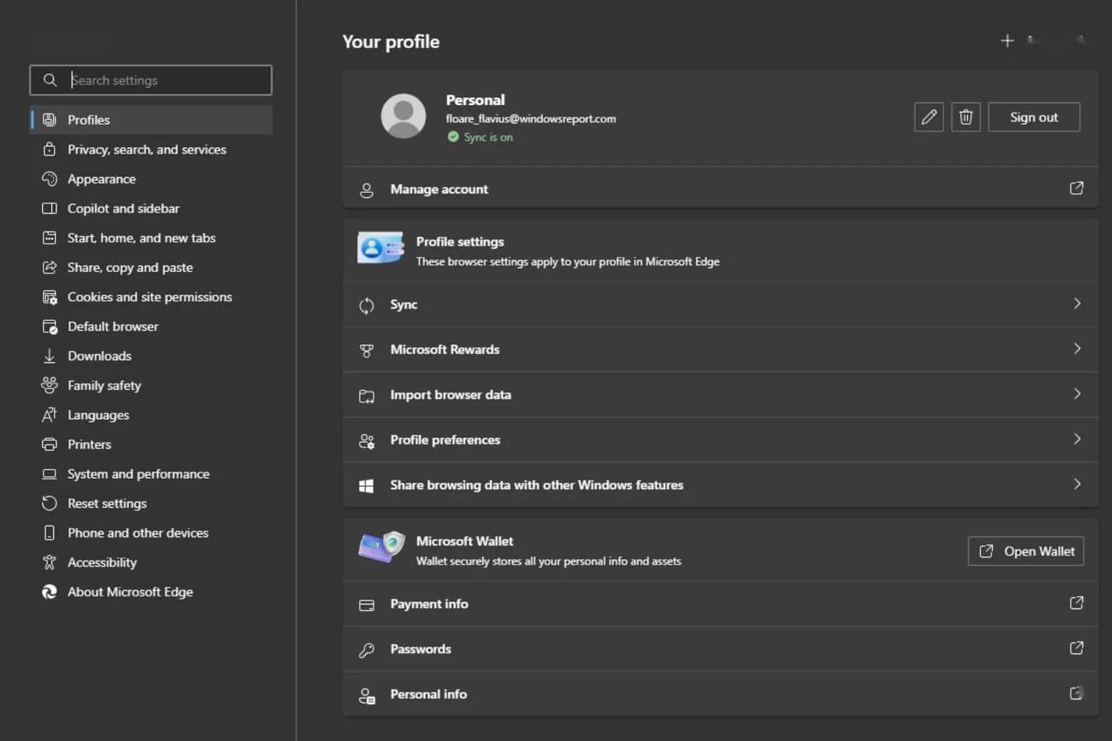Click the Sync circular arrows icon
This screenshot has width=1112, height=741.
tap(366, 305)
